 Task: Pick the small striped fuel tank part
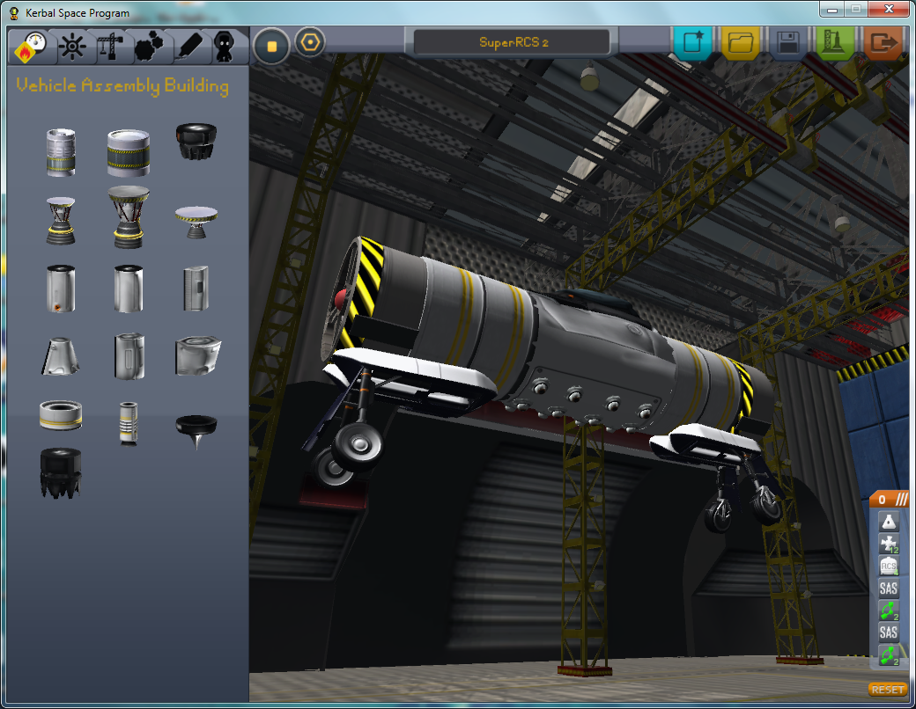click(61, 152)
